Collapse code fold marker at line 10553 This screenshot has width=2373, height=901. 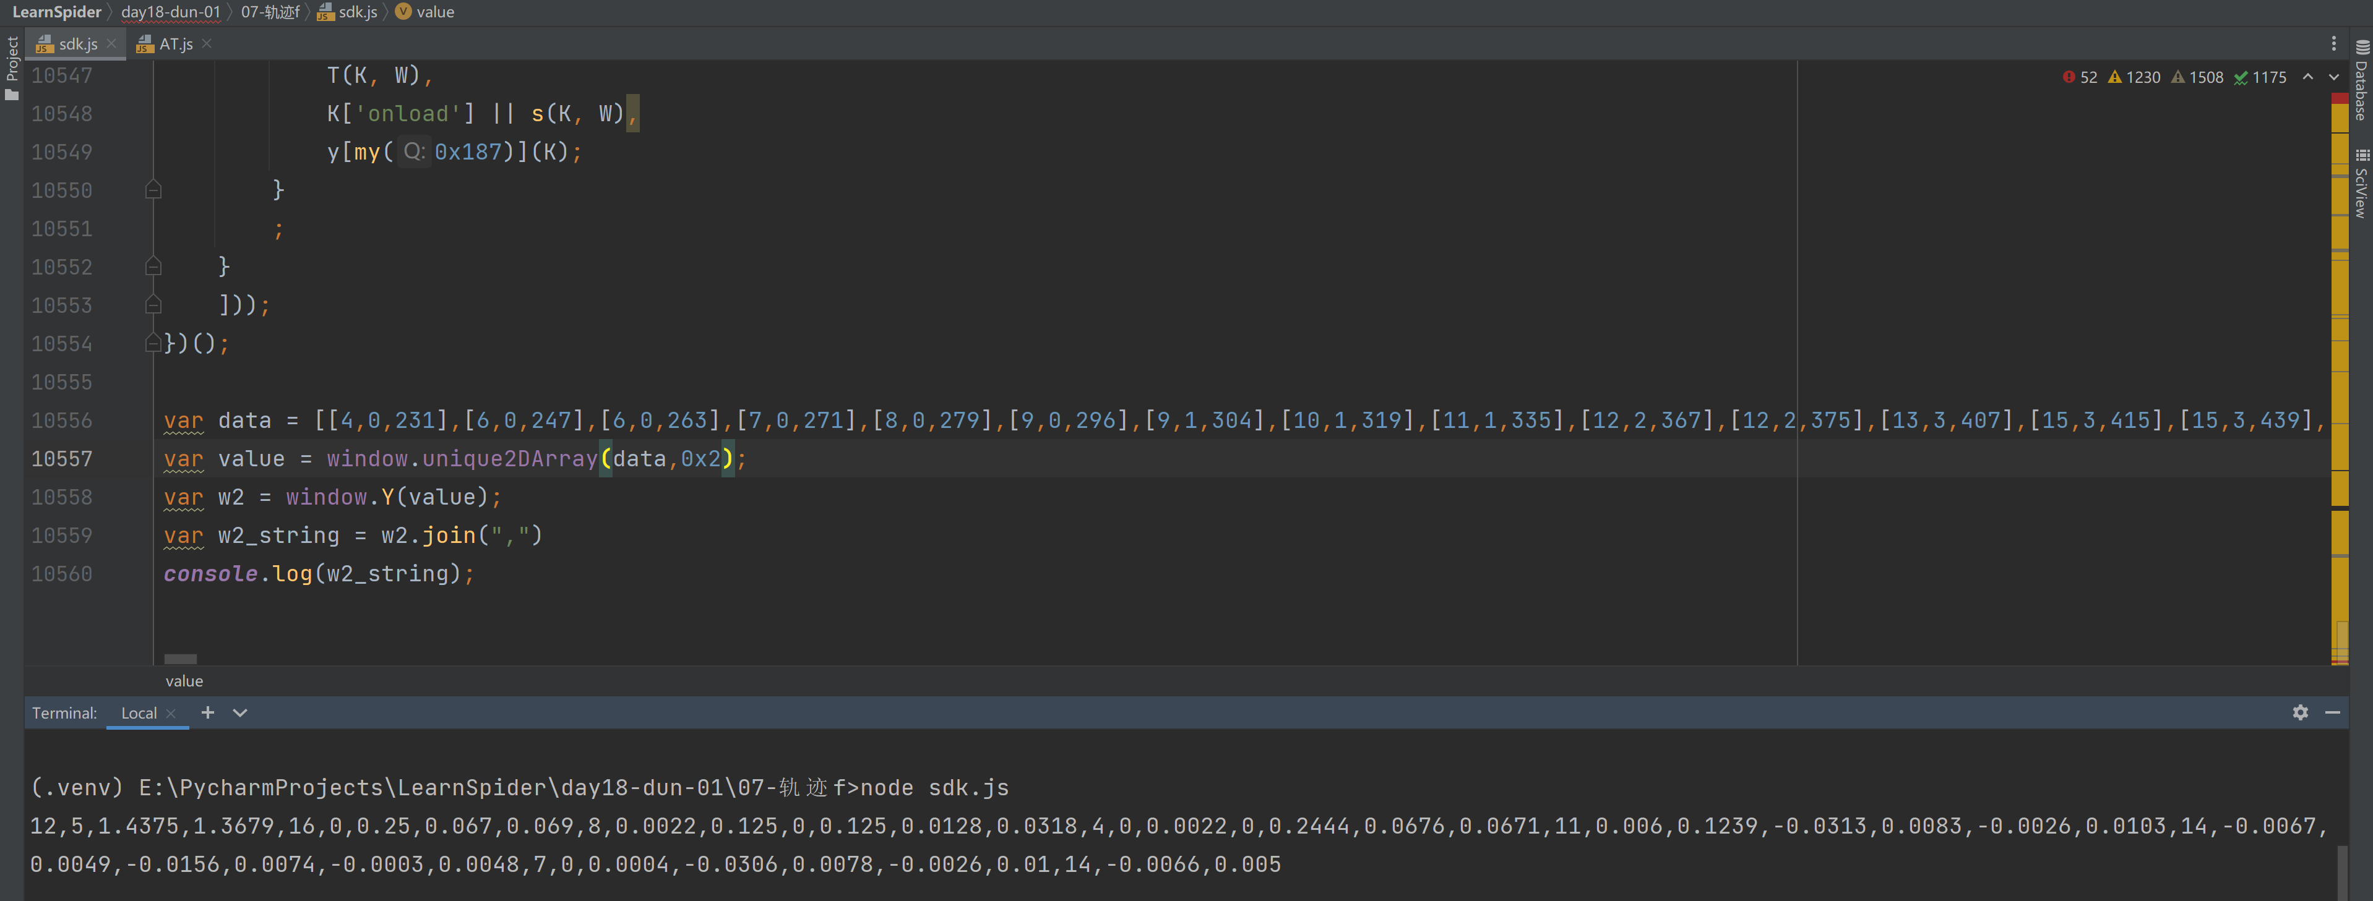coord(154,305)
